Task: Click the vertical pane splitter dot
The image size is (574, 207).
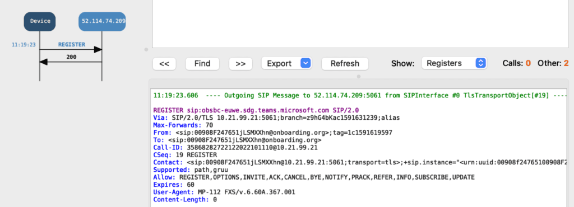Action: 146,49
